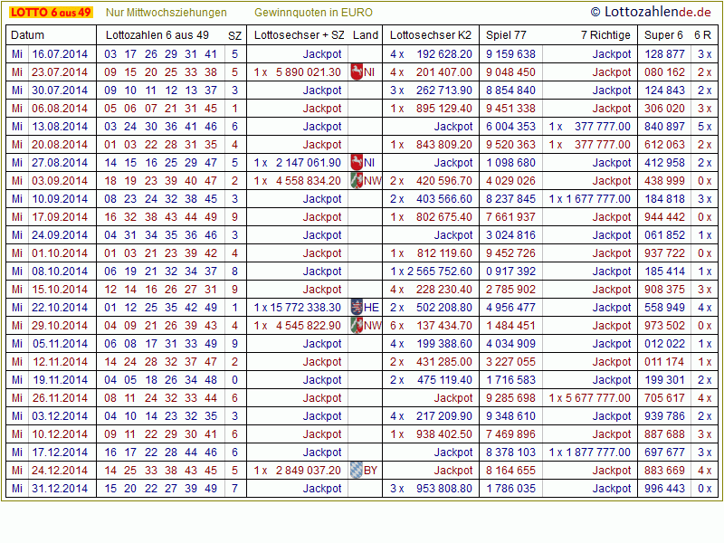The height and width of the screenshot is (543, 724).
Task: Click the Nur Mittwochsziehungen label
Action: click(x=167, y=13)
